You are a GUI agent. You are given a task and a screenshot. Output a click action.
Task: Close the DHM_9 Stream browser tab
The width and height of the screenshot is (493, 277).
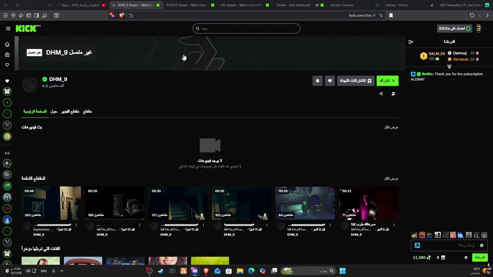[113, 5]
